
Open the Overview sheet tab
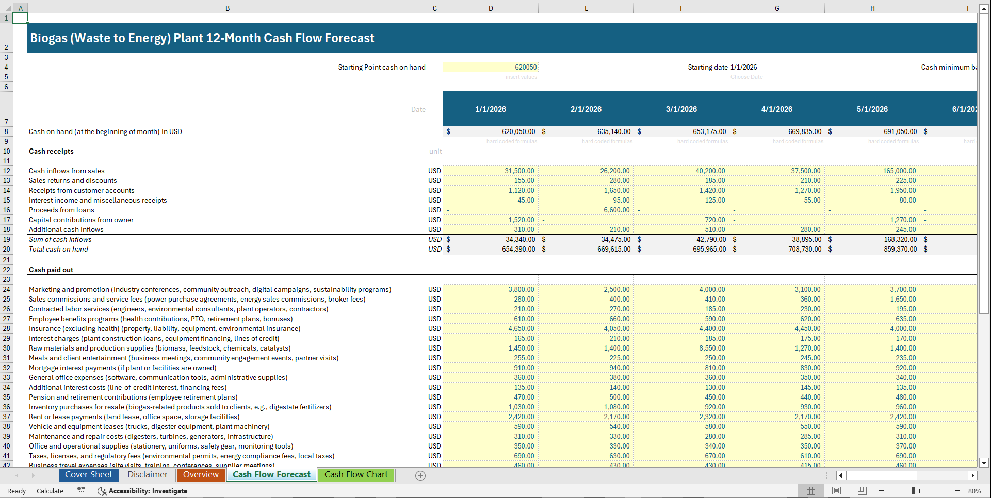[x=201, y=475]
